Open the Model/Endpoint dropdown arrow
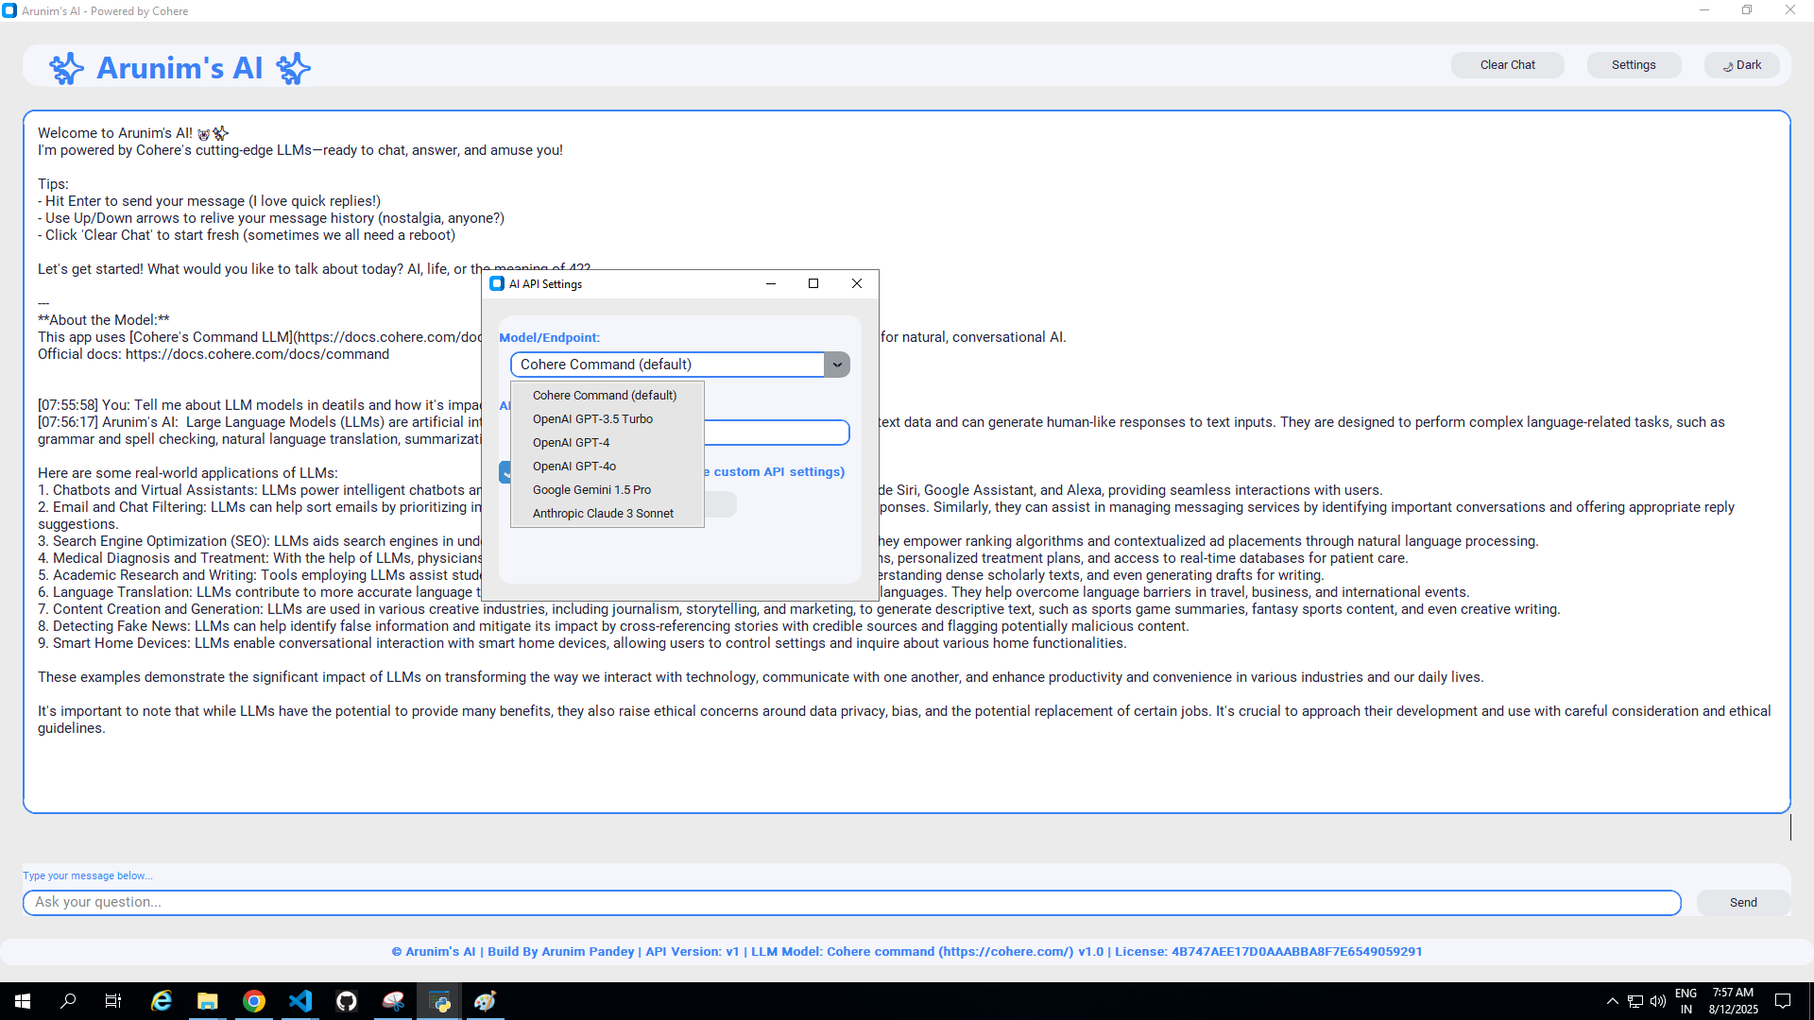 click(836, 364)
